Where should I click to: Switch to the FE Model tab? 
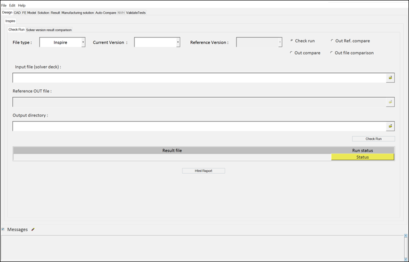pyautogui.click(x=29, y=13)
